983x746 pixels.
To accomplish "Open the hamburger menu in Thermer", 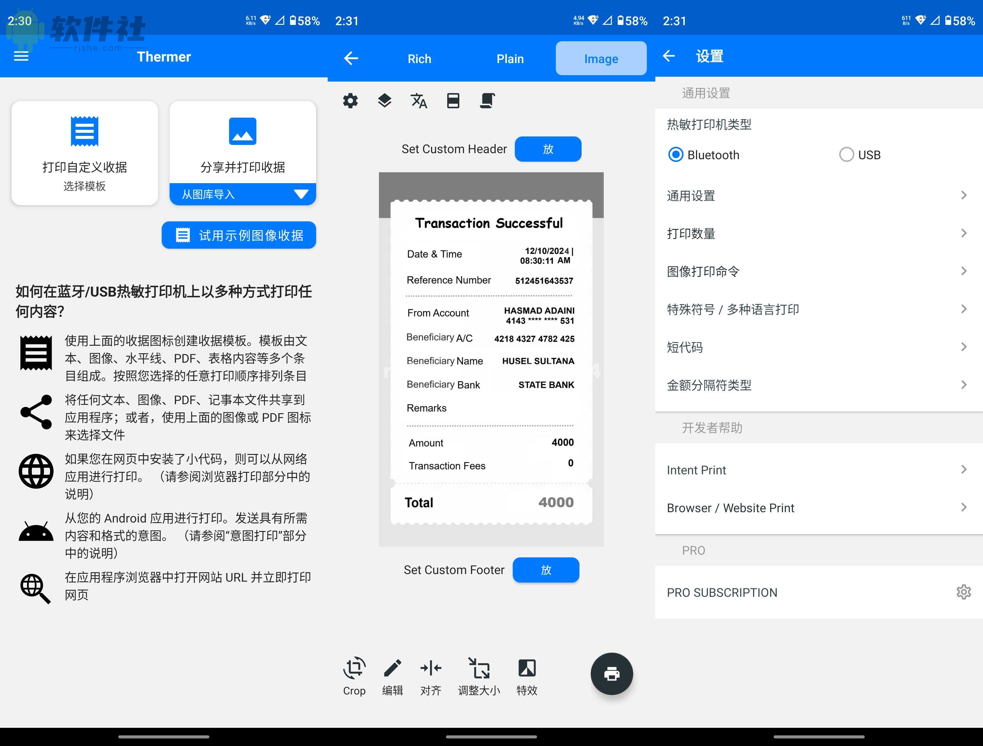I will click(x=20, y=56).
